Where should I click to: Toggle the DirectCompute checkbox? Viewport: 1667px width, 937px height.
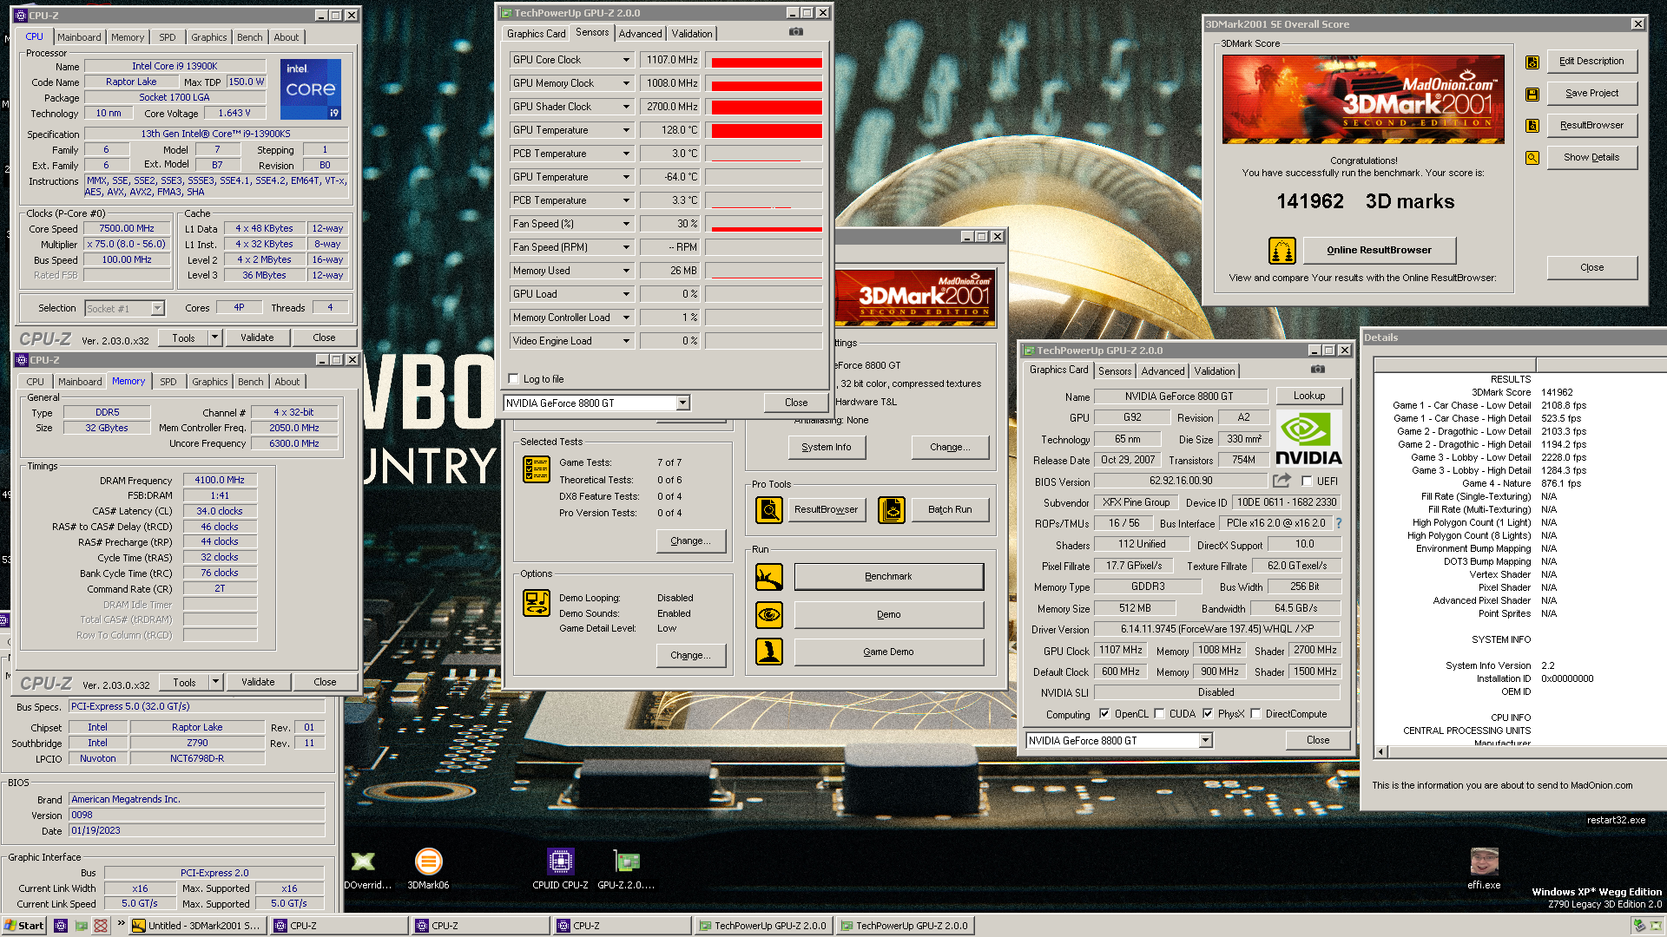1255,714
